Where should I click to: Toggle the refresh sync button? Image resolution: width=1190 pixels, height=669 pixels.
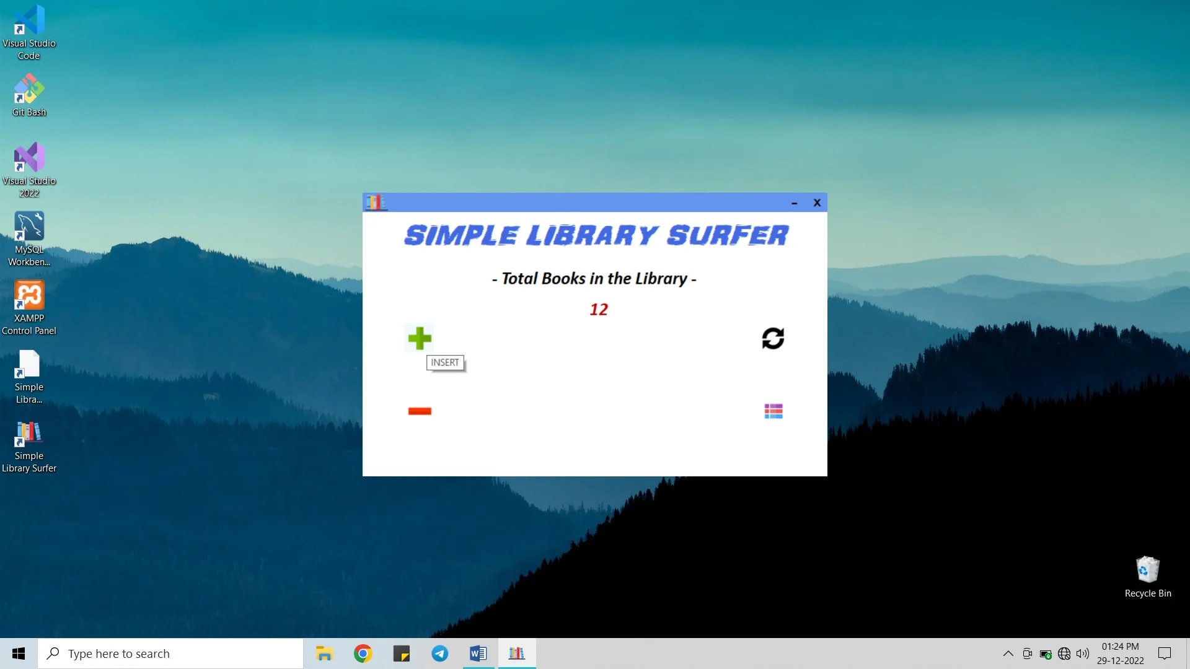point(772,338)
